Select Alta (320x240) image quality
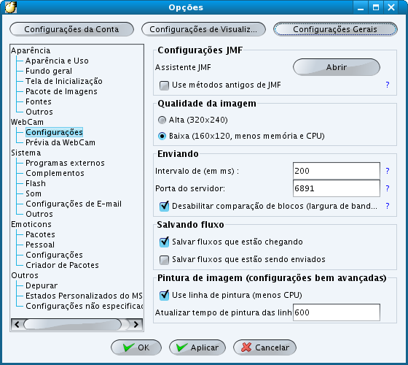Image resolution: width=408 pixels, height=365 pixels. 162,120
